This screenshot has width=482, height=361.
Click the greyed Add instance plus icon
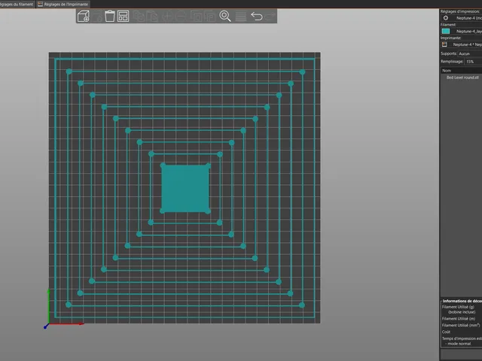pyautogui.click(x=167, y=17)
